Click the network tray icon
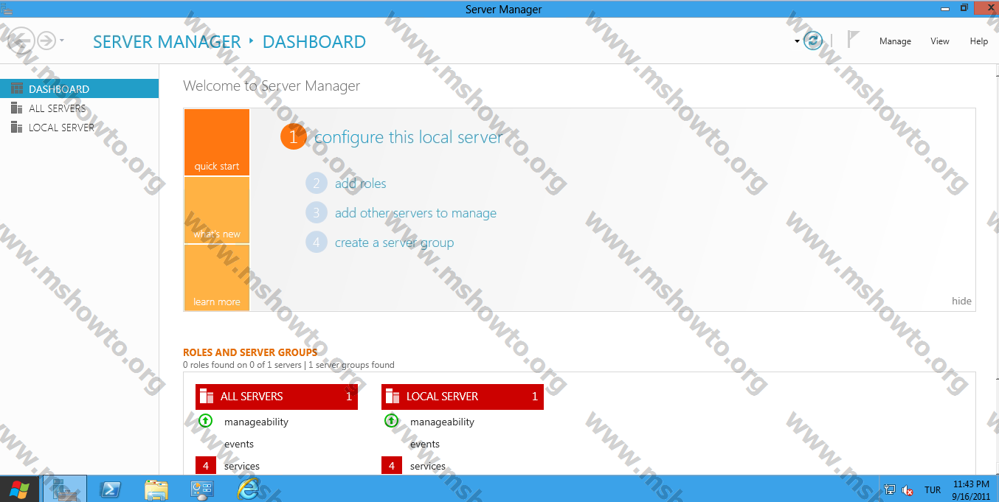Viewport: 999px width, 502px height. (890, 489)
